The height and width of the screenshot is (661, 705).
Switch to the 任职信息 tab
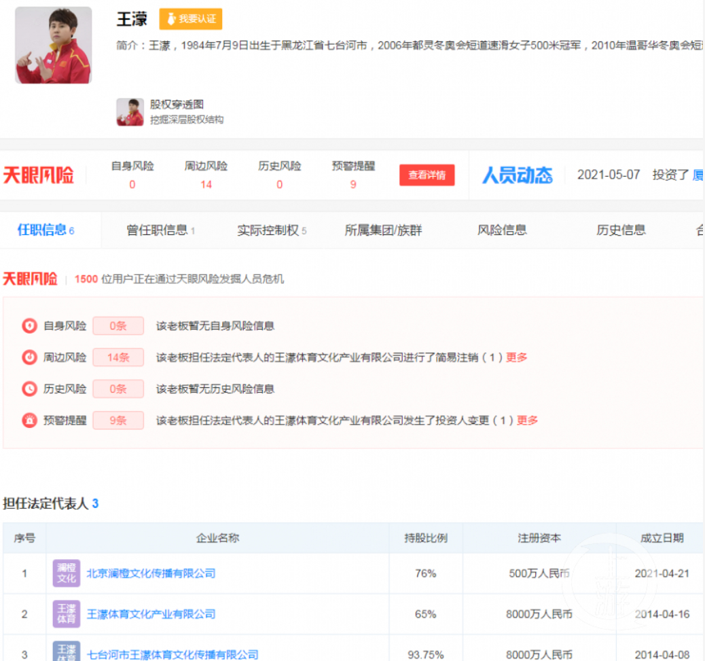[x=46, y=230]
